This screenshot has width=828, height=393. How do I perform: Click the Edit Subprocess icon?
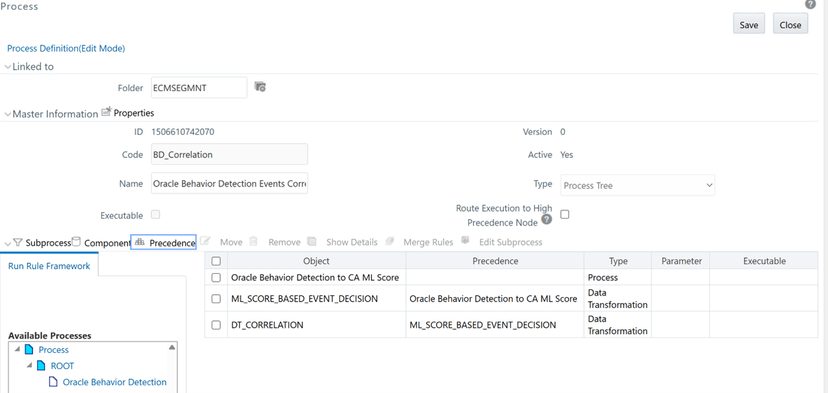tap(465, 241)
